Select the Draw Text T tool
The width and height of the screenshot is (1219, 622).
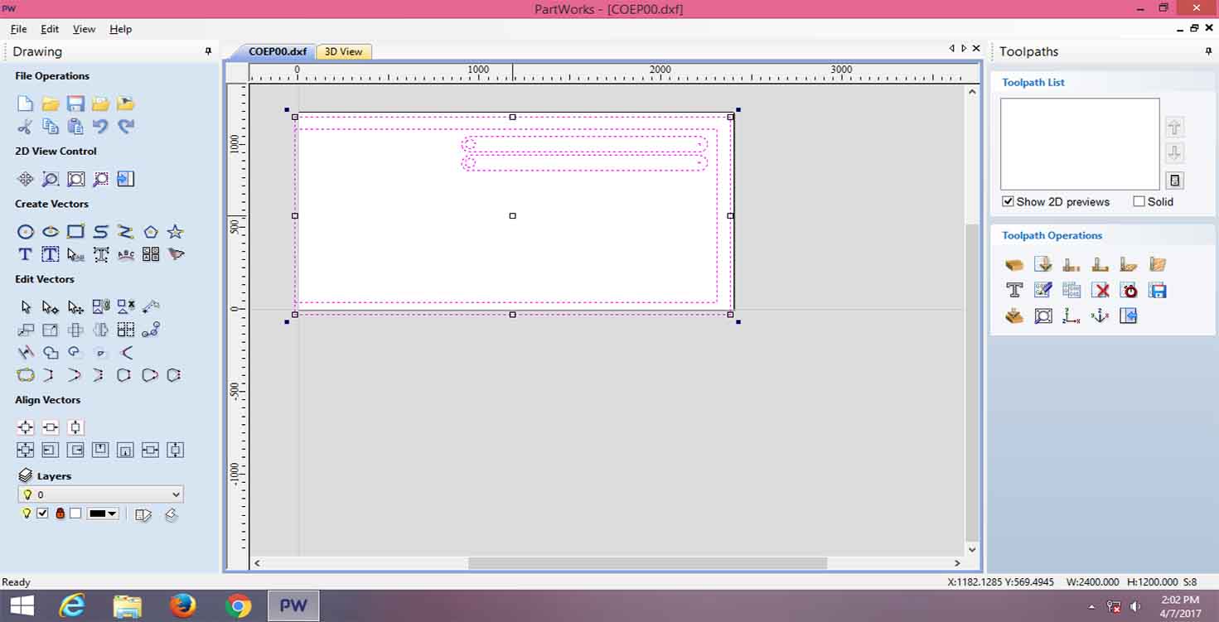(x=26, y=254)
